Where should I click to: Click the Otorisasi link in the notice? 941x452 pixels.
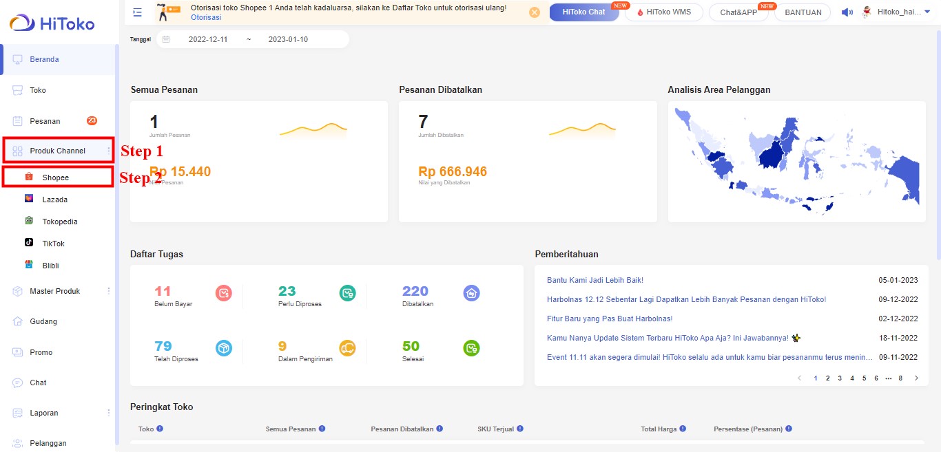206,17
